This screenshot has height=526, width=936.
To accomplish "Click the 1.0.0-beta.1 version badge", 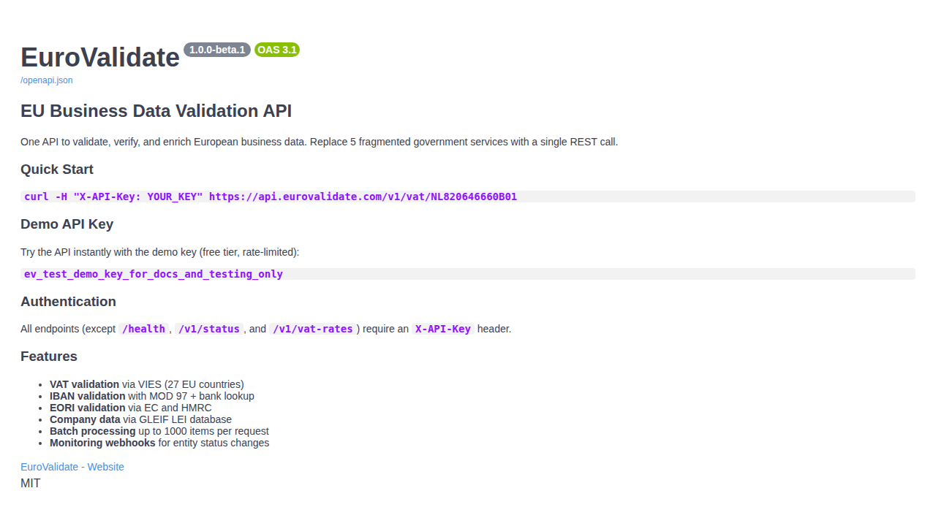I will (217, 50).
